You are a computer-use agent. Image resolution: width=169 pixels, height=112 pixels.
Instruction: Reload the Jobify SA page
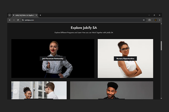point(18,20)
